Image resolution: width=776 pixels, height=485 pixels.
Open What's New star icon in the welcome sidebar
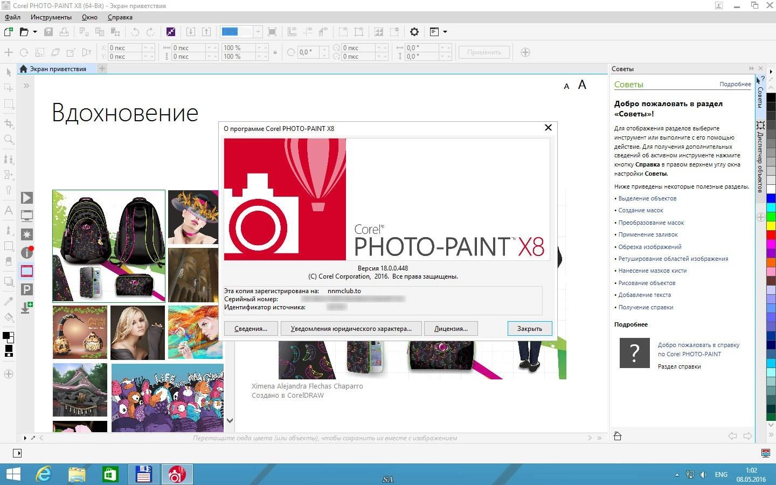pos(27,234)
